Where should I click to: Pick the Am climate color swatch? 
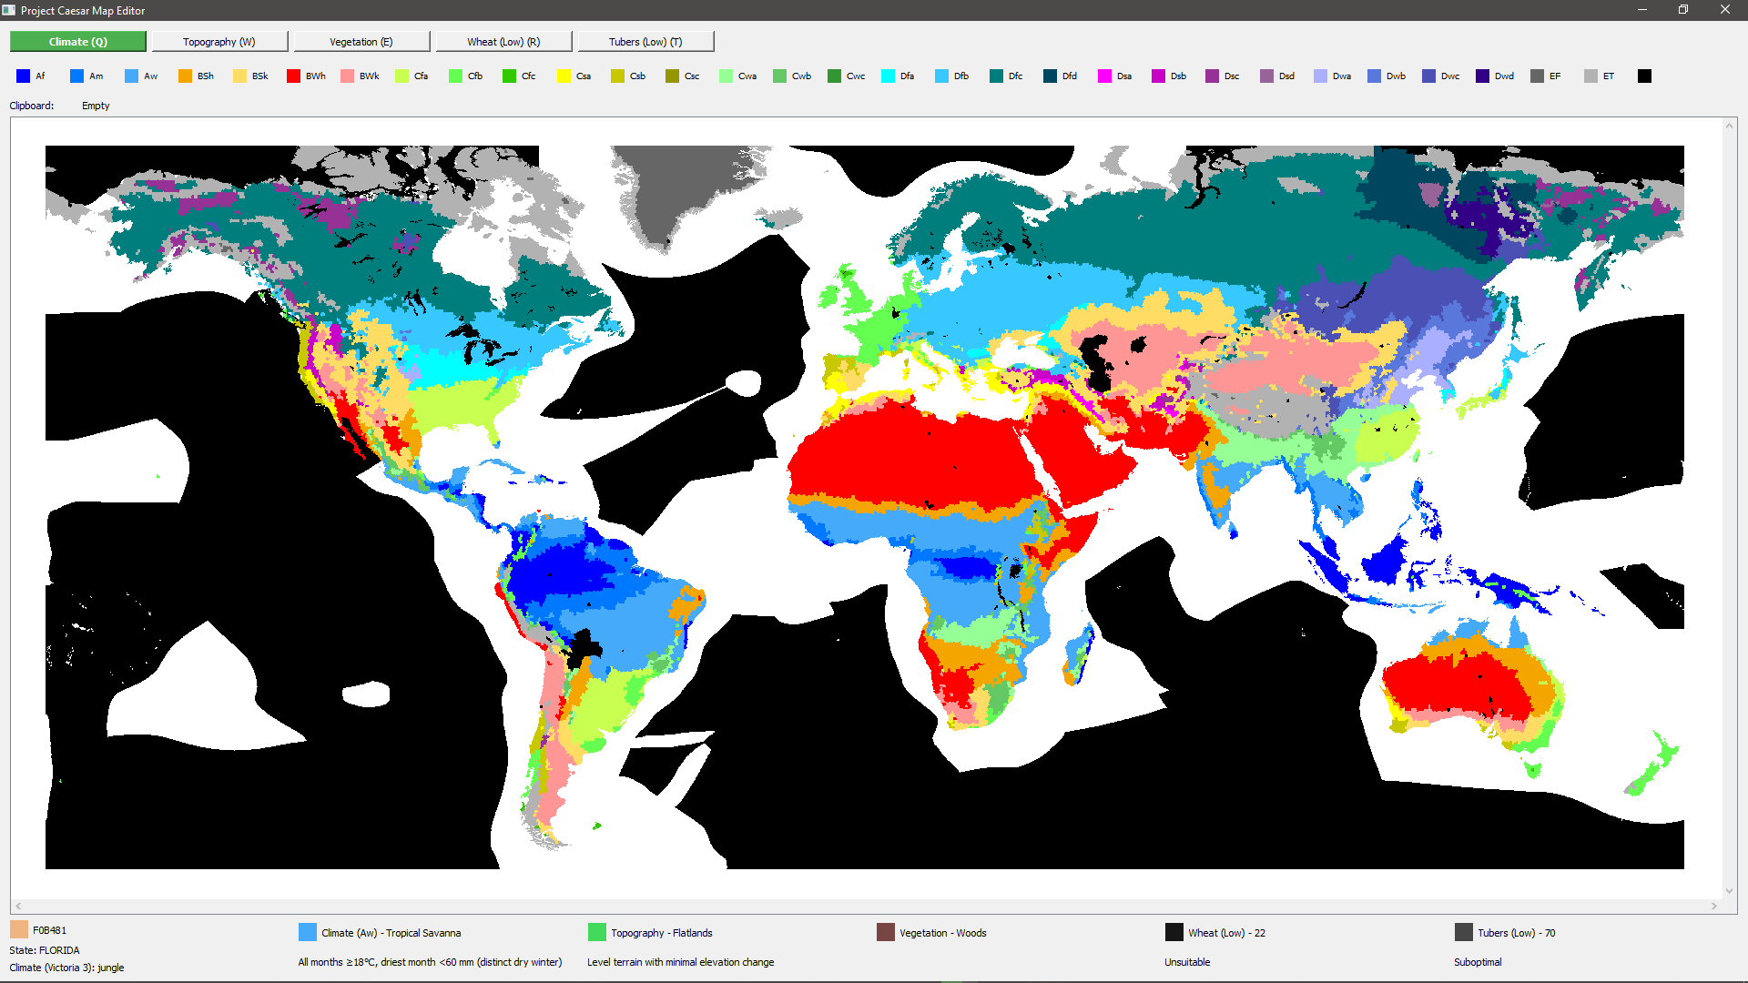77,76
